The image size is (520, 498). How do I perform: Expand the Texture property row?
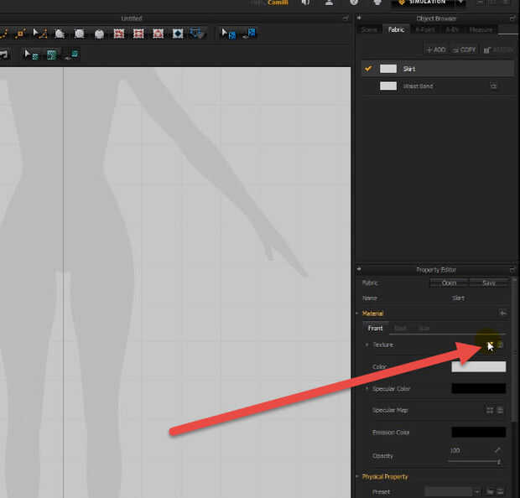(x=367, y=345)
